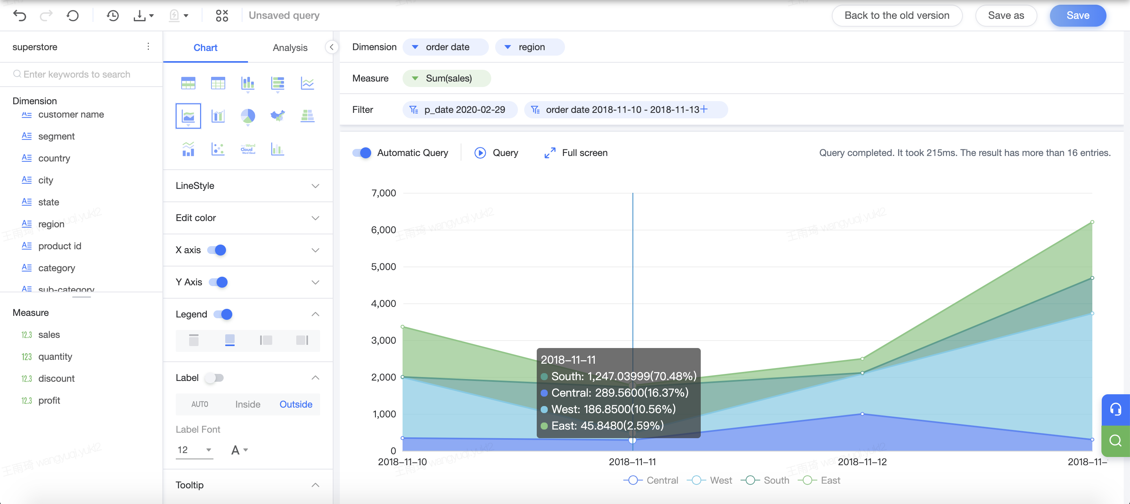Viewport: 1130px width, 504px height.
Task: Collapse the Label section chevron
Action: pos(315,378)
